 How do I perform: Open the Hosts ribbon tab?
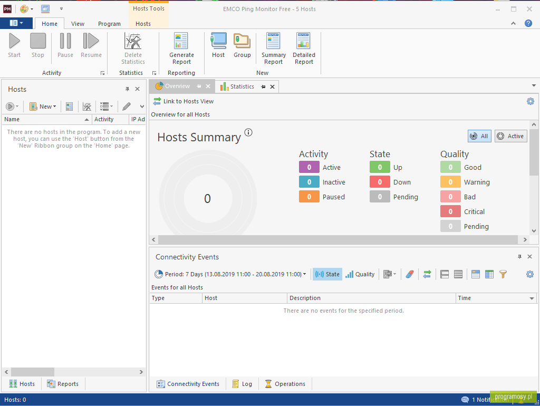[x=143, y=24]
